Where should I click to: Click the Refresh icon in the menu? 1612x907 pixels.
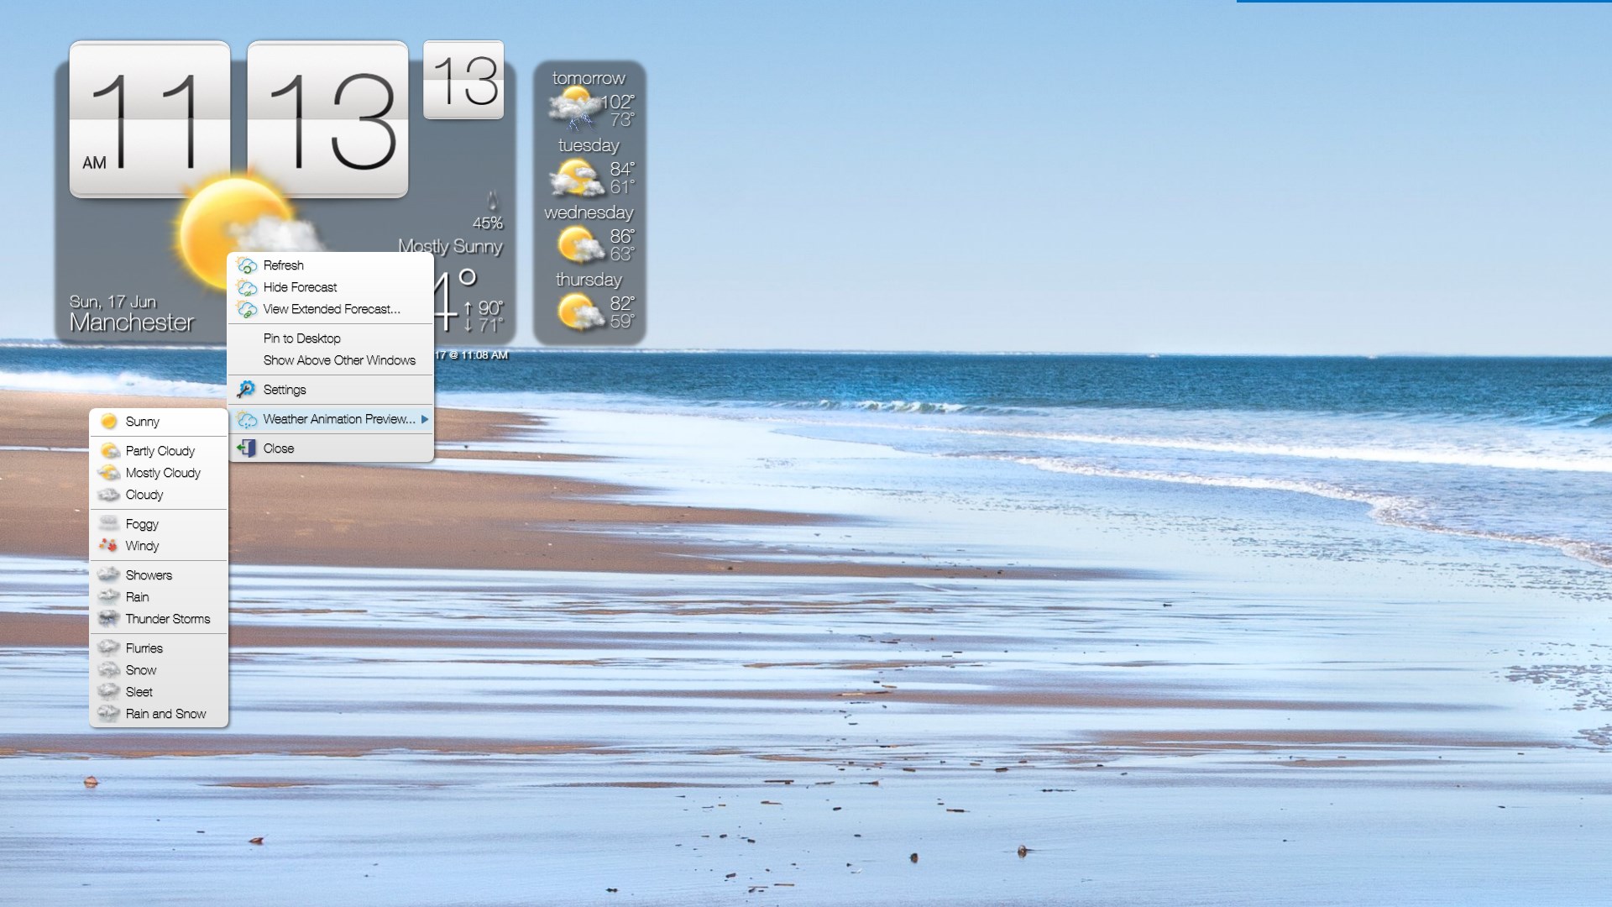(x=247, y=265)
